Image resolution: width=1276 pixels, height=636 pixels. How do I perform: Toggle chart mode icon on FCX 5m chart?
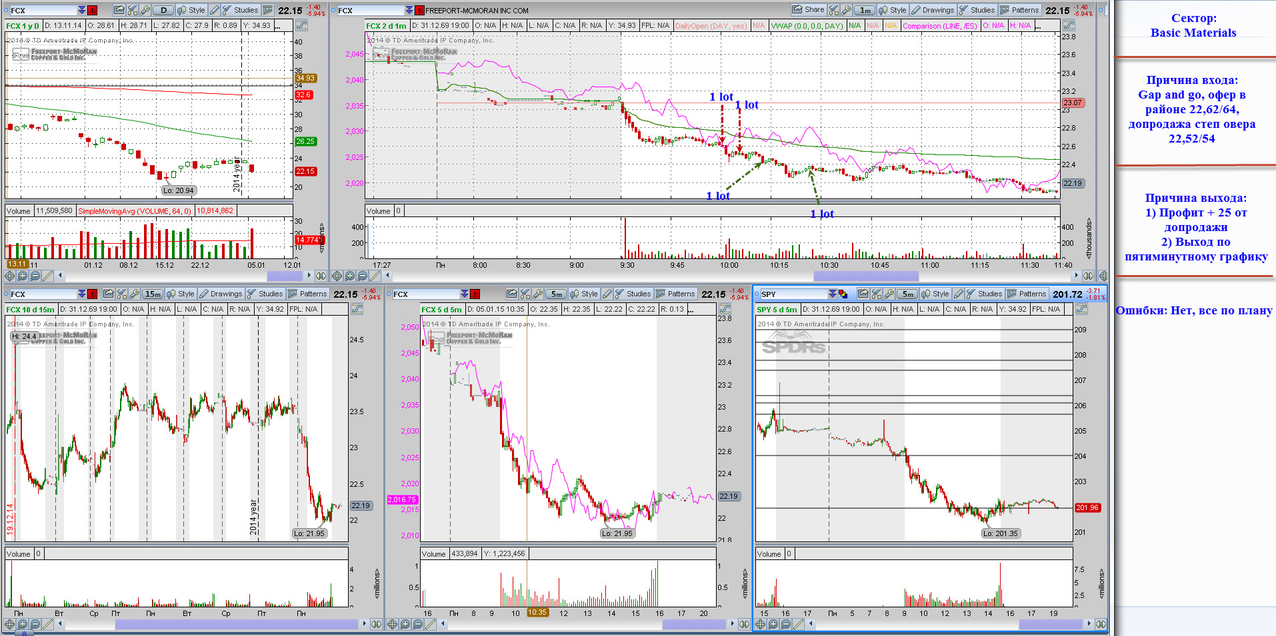coord(725,309)
